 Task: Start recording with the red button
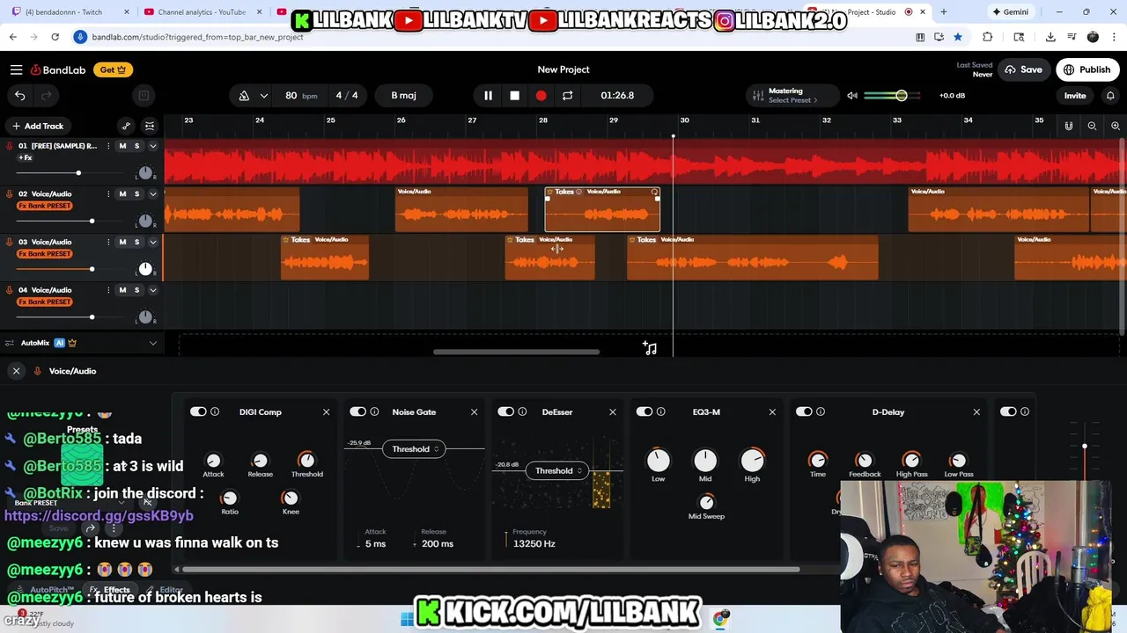(x=541, y=95)
